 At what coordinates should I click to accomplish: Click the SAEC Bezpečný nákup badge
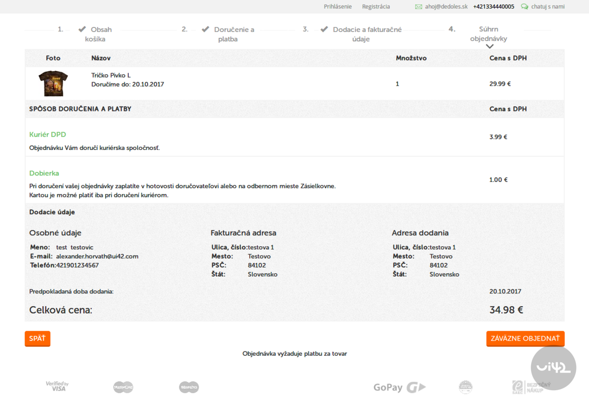coord(531,387)
